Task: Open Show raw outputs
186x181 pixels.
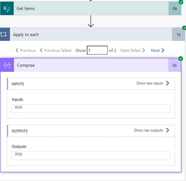Action: [149, 130]
